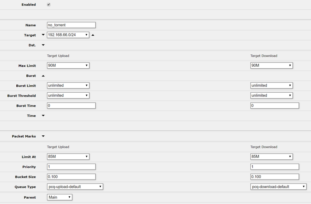The image size is (311, 204).
Task: Click the Burst Threshold label
Action: 22,96
